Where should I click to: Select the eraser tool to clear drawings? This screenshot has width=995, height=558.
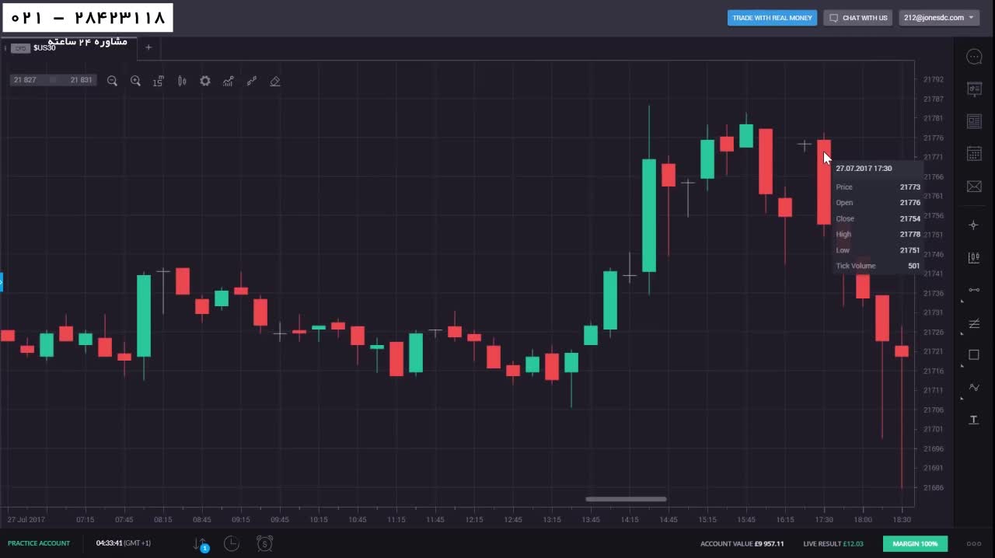275,81
